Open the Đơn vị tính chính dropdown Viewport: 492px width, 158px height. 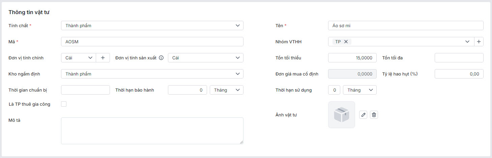79,58
